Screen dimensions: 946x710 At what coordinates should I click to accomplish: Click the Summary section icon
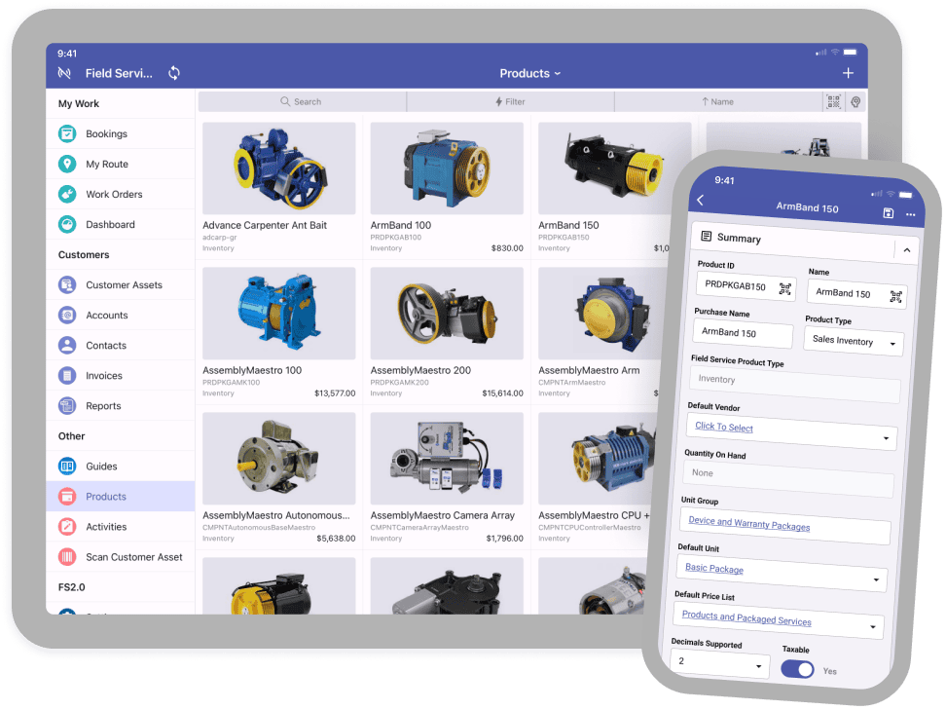[706, 236]
